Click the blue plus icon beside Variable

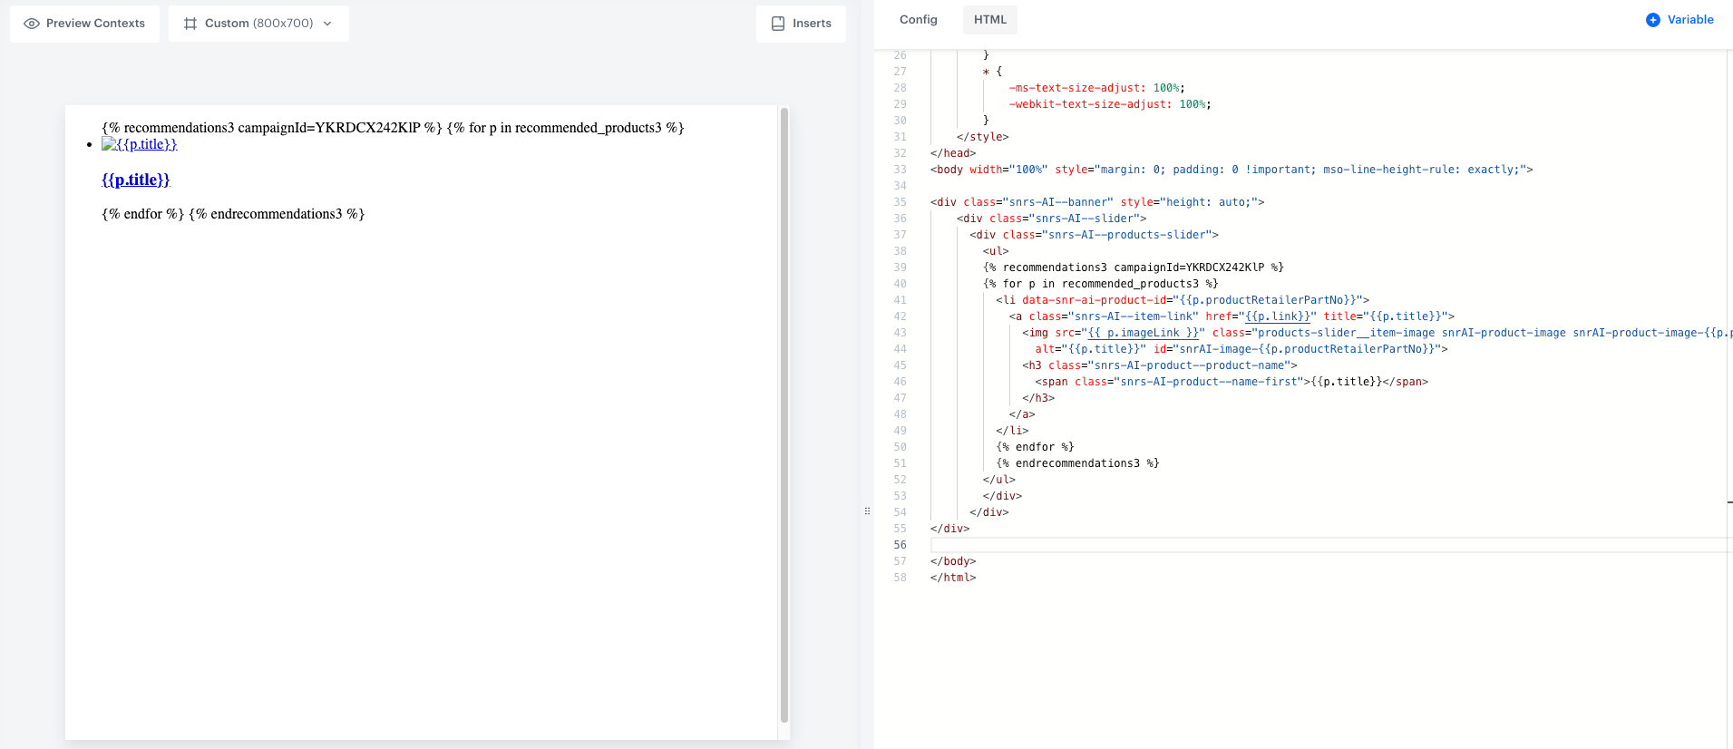(x=1652, y=20)
